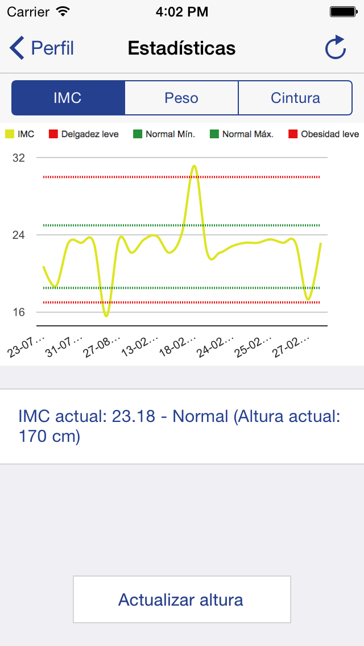Click the green Normal Máx. legend swatch

pyautogui.click(x=214, y=134)
